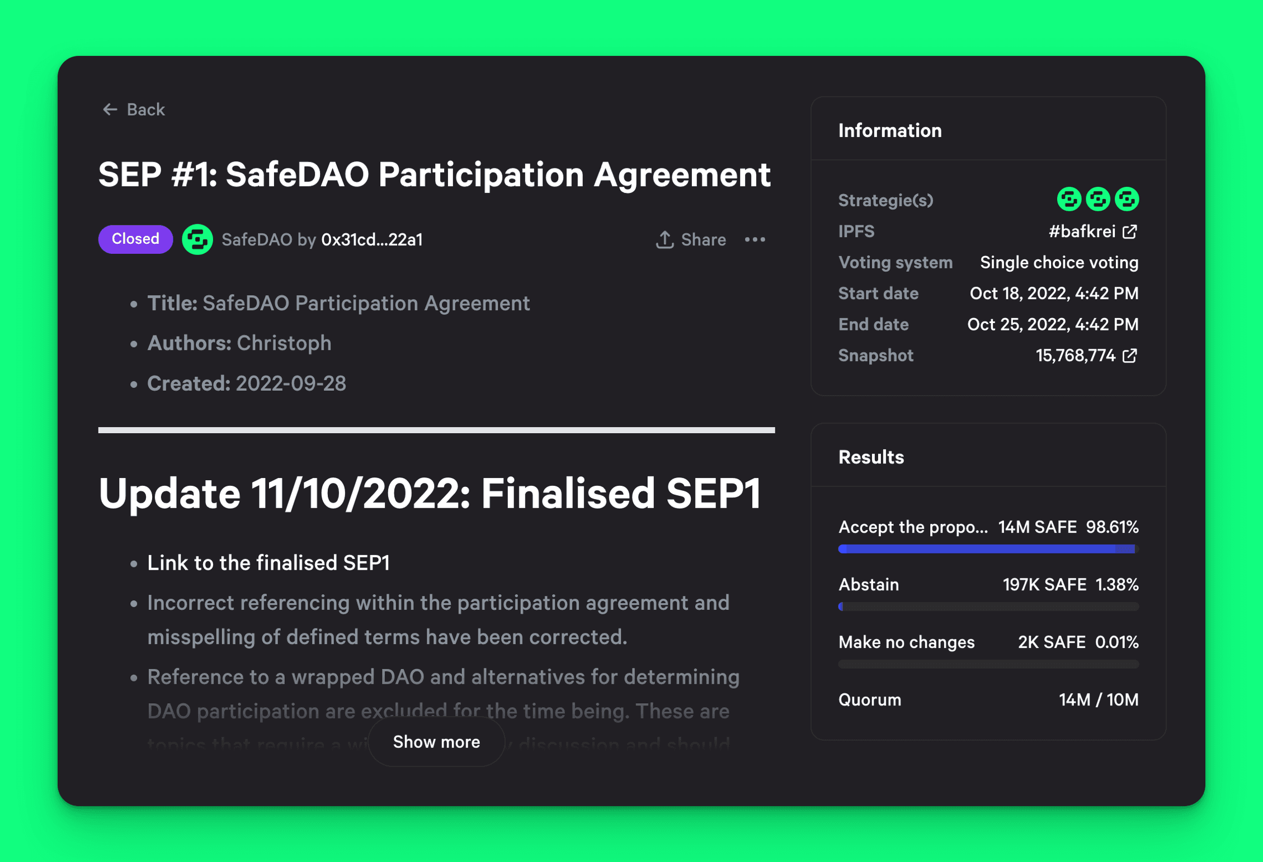
Task: Click the 'Results' panel heading
Action: [x=871, y=457]
